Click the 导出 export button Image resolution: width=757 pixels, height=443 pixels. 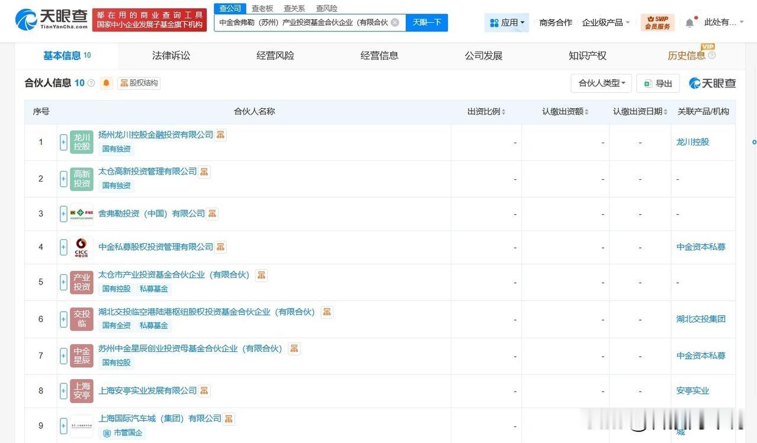[x=658, y=83]
